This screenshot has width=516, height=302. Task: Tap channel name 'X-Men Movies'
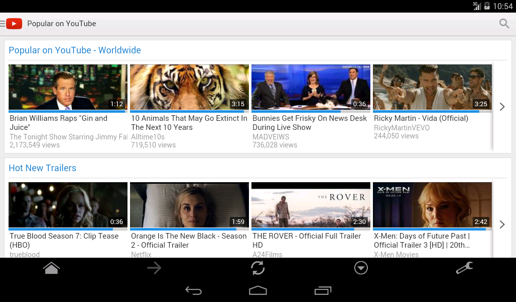(x=396, y=254)
